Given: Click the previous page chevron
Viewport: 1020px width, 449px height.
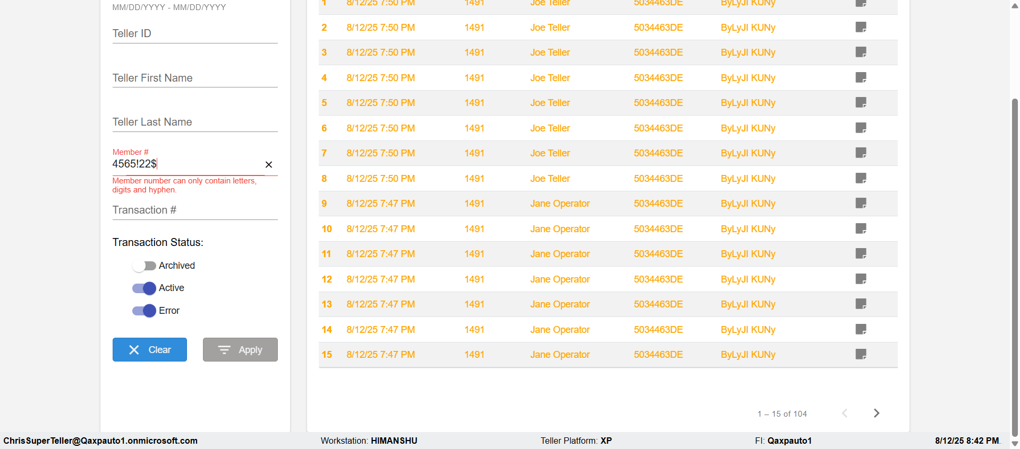Looking at the screenshot, I should tap(844, 413).
